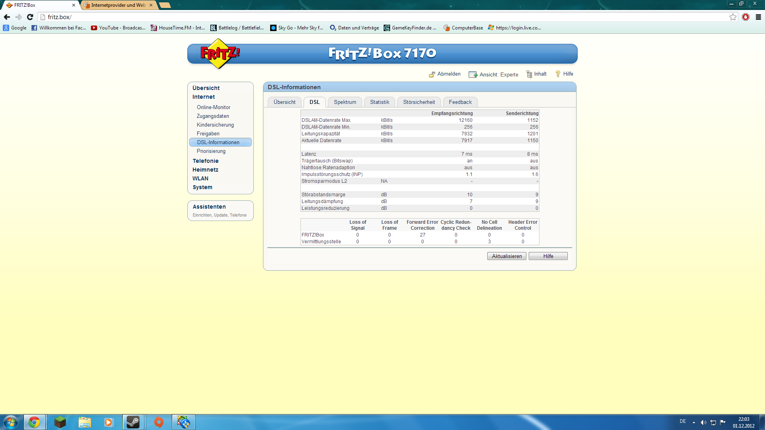Switch to the Statistik tab
Screen dimensions: 765x430
coord(380,102)
